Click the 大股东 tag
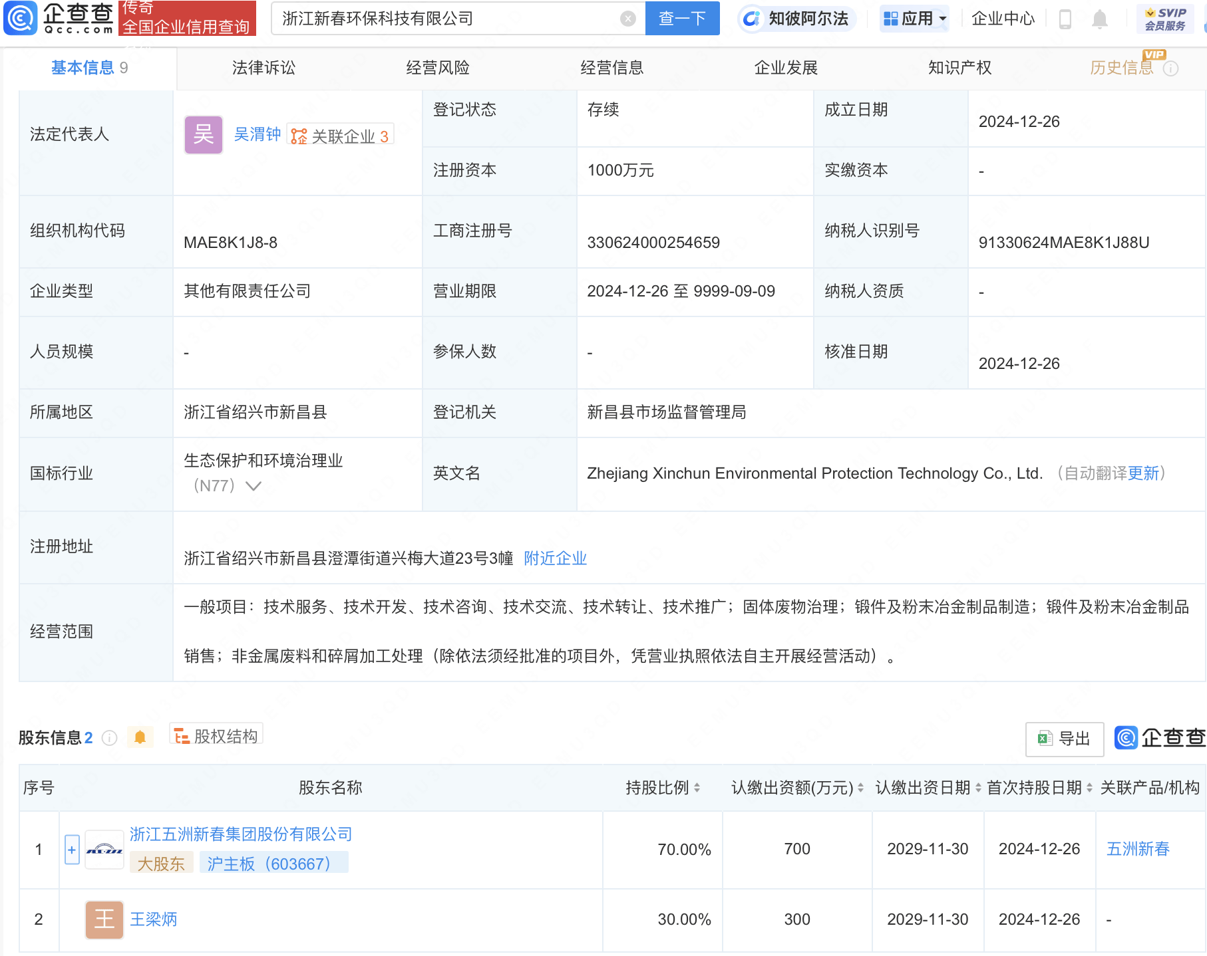Image resolution: width=1207 pixels, height=956 pixels. (x=162, y=864)
